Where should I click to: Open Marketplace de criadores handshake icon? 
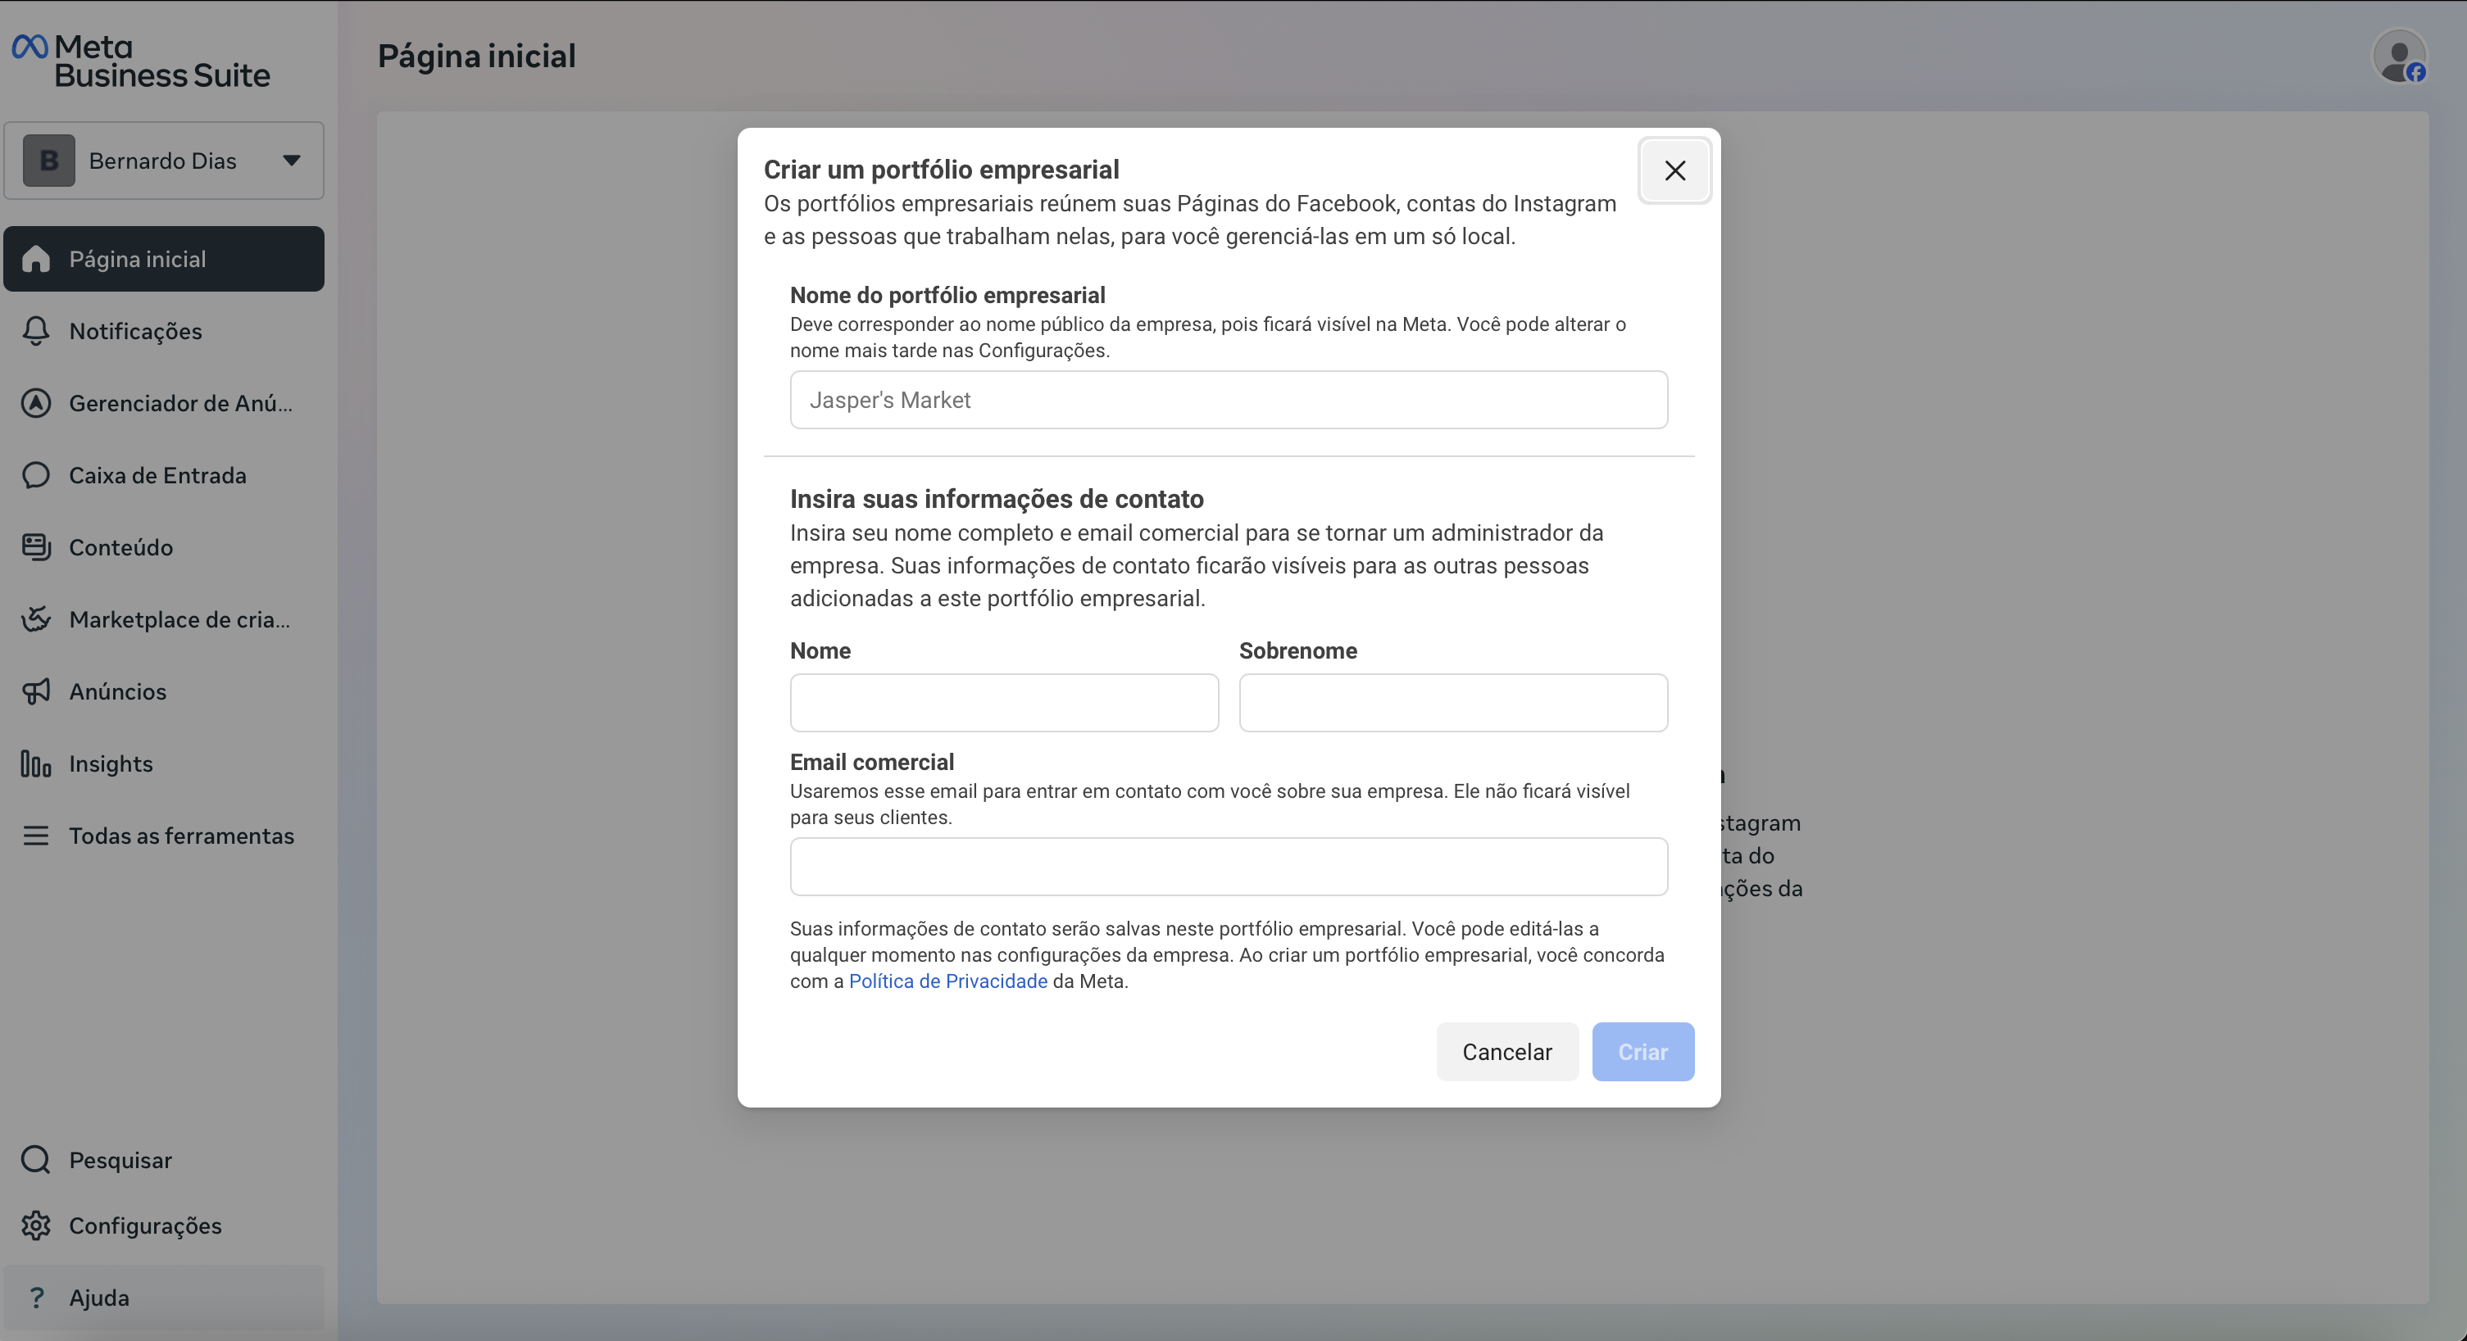(x=35, y=619)
